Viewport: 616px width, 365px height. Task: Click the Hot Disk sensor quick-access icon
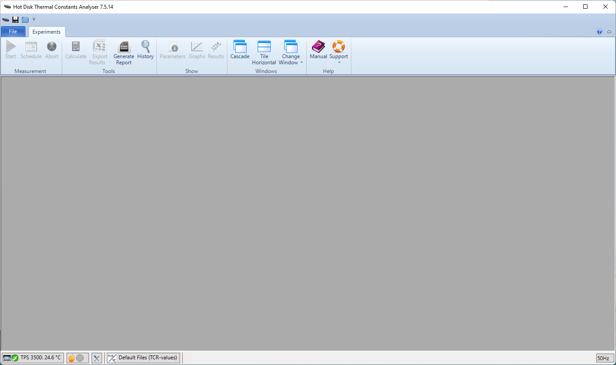pos(6,20)
